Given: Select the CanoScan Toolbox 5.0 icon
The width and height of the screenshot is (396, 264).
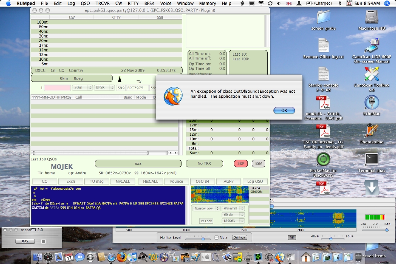Looking at the screenshot, I should (x=372, y=75).
